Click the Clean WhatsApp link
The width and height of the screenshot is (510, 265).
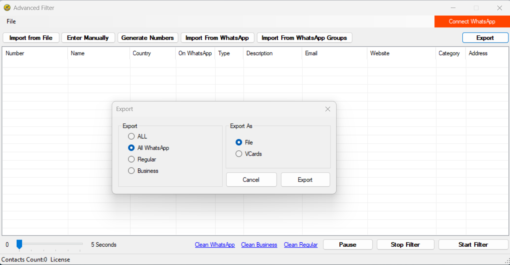[x=215, y=245]
